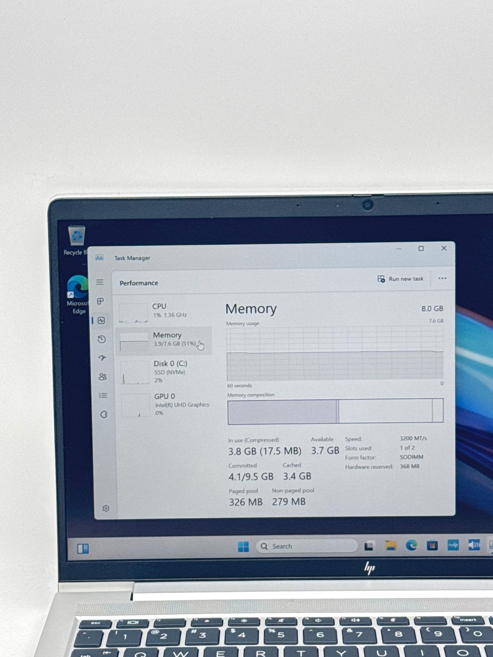This screenshot has height=657, width=493.
Task: Click the CPU mini usage graph thumbnail
Action: 133,313
